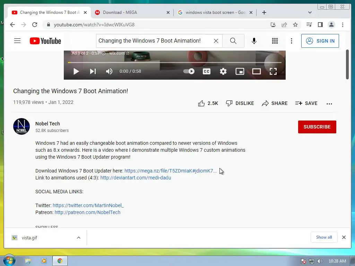Skip to next video
Image resolution: width=355 pixels, height=266 pixels.
[93, 71]
